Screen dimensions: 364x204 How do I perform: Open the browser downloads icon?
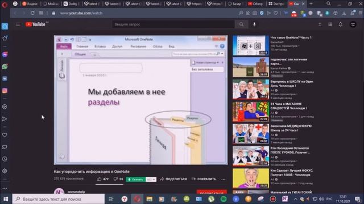tap(344, 13)
